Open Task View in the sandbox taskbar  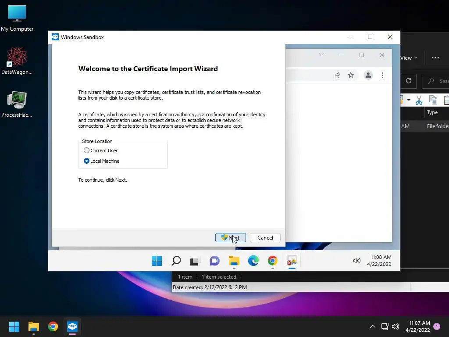(x=195, y=262)
